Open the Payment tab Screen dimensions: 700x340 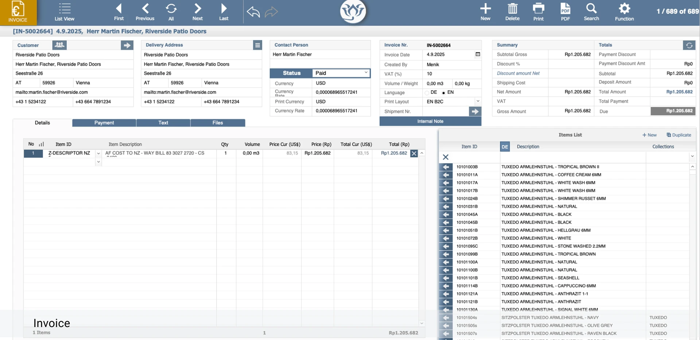click(x=104, y=123)
